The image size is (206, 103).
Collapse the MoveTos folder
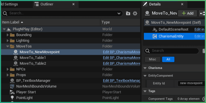pos(8,46)
